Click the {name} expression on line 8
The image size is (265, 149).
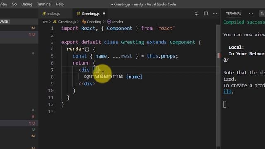tap(134, 77)
